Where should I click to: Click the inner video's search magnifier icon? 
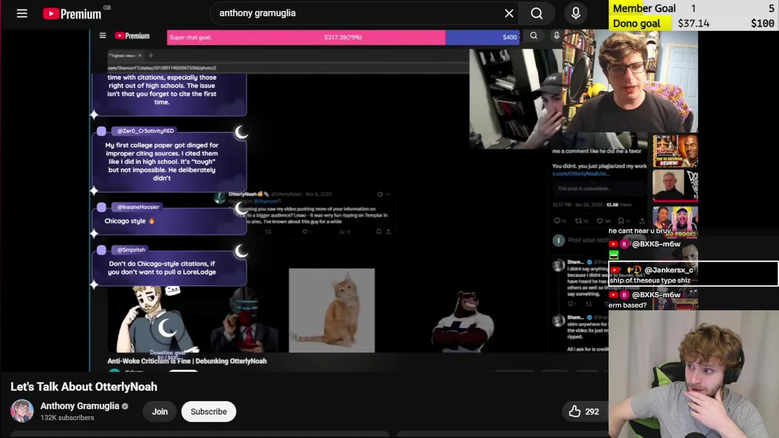pyautogui.click(x=534, y=36)
